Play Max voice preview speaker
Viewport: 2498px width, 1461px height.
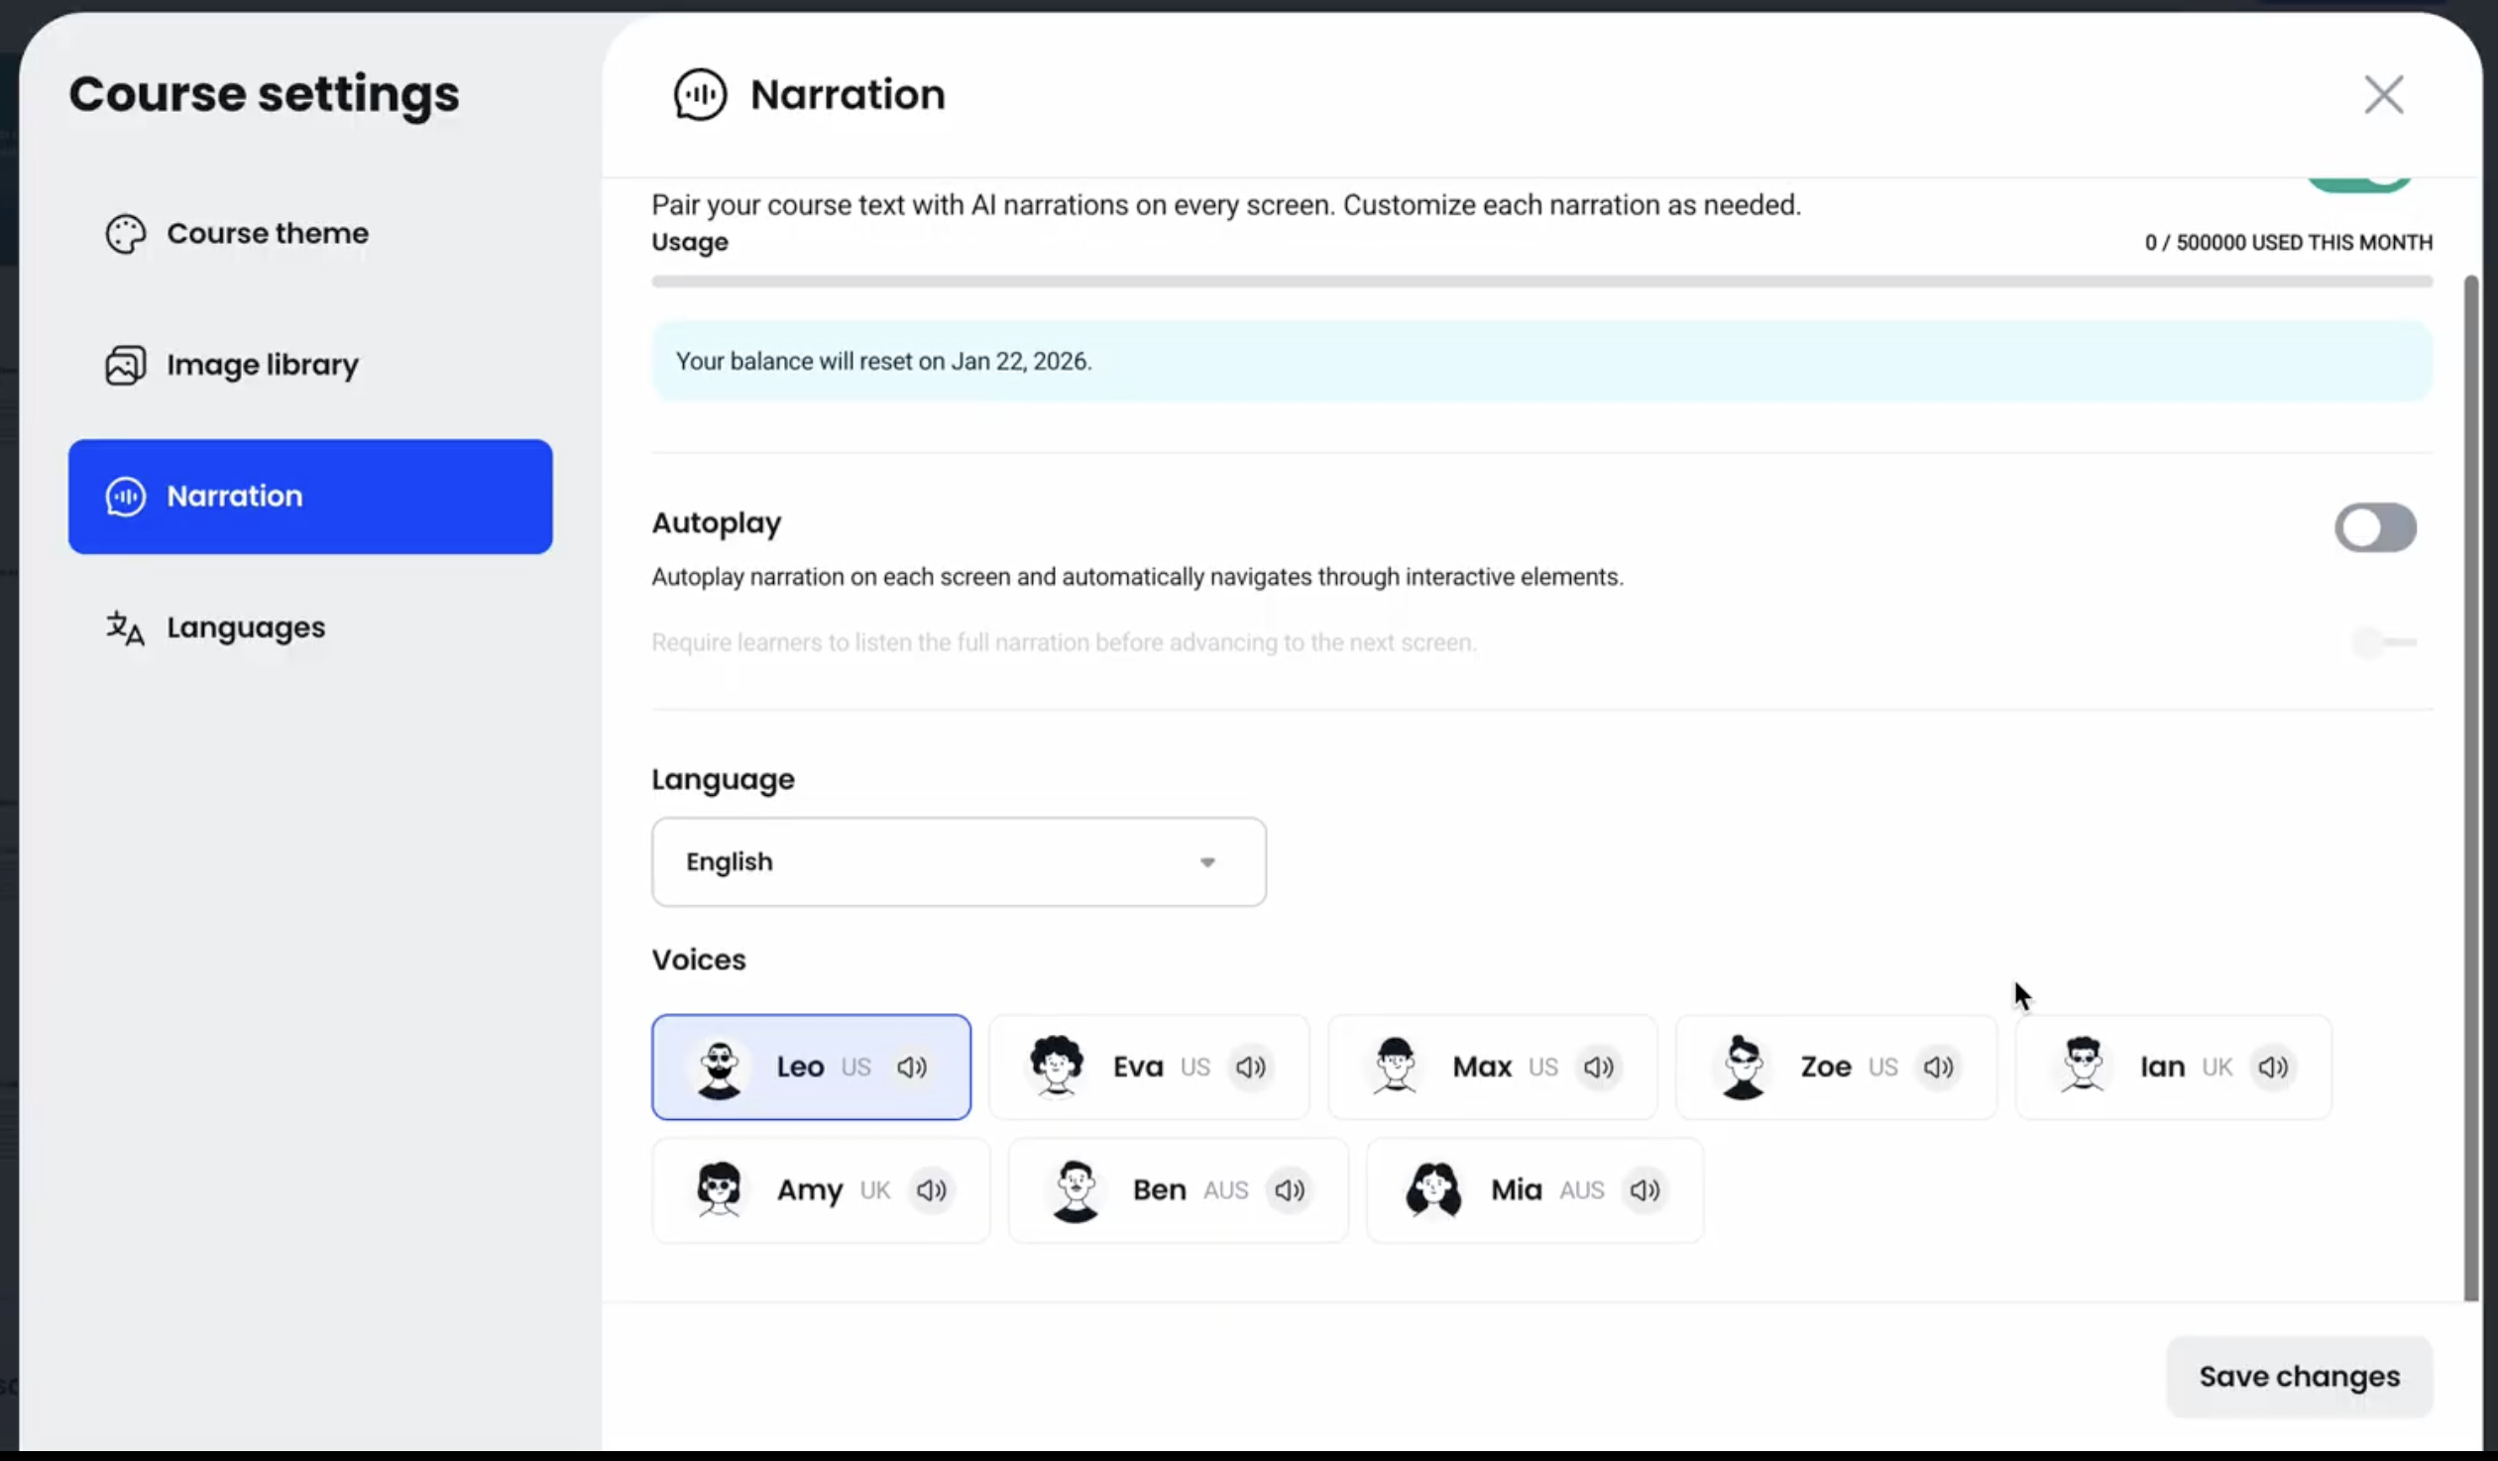click(x=1599, y=1067)
